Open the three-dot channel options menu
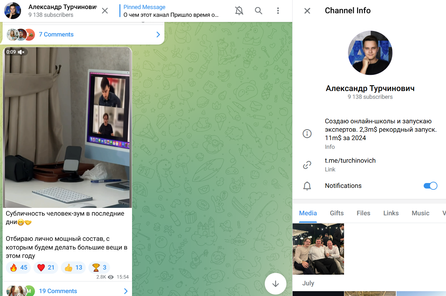The image size is (446, 296). point(278,10)
